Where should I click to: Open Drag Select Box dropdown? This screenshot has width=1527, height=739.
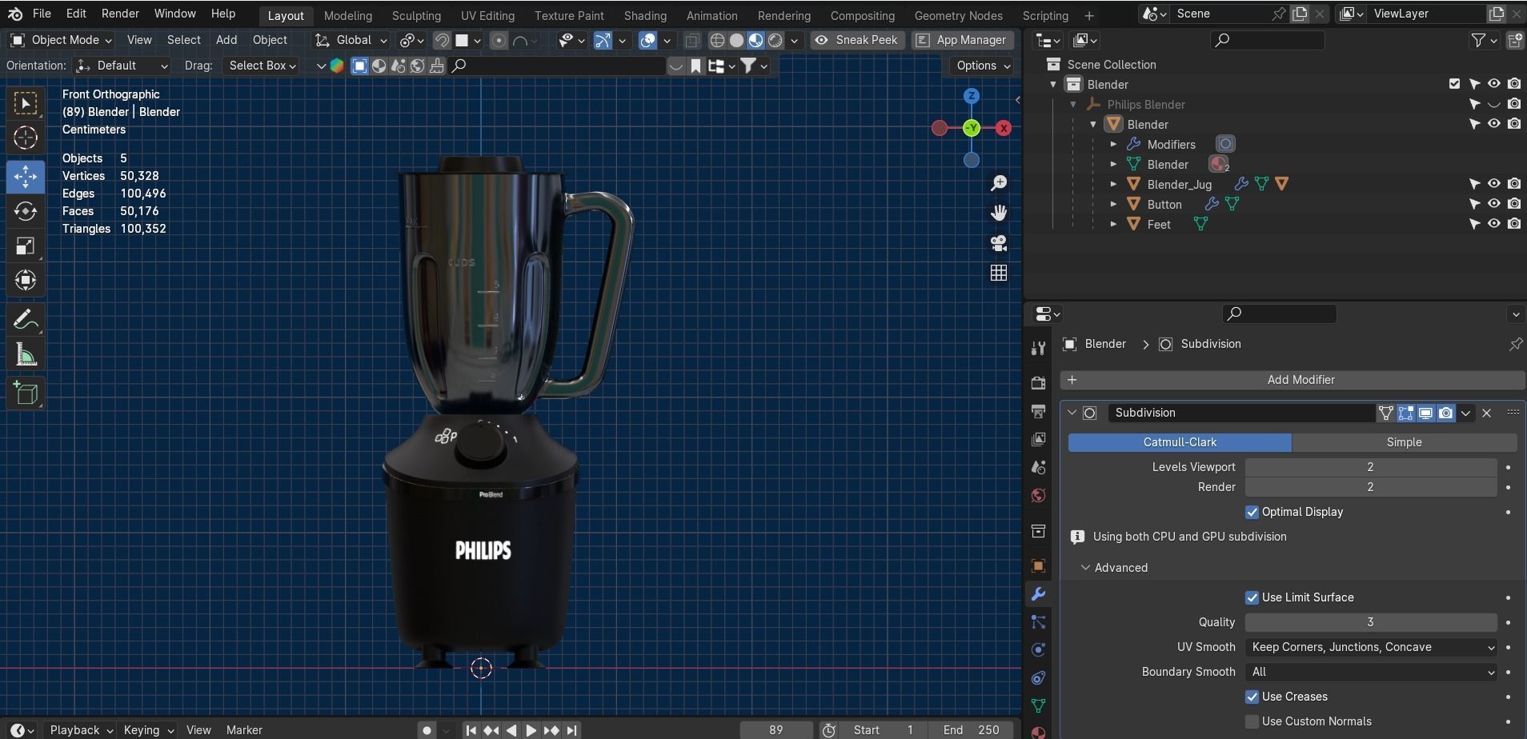261,66
